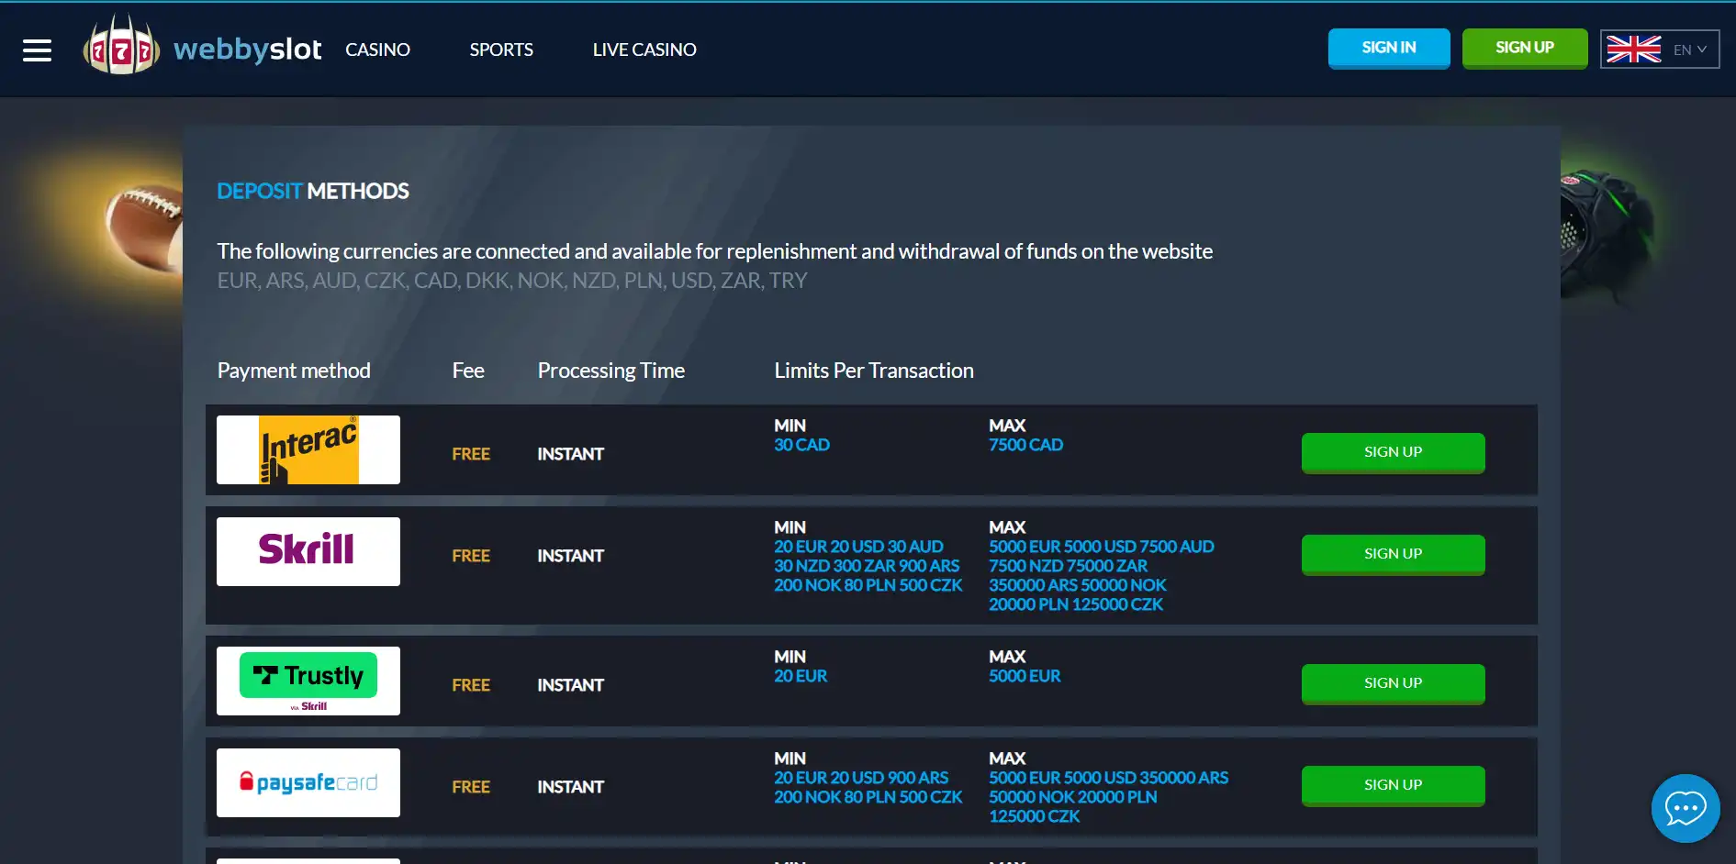Click the webbyslot brand name text
Screen dimensions: 1736x864
(247, 49)
